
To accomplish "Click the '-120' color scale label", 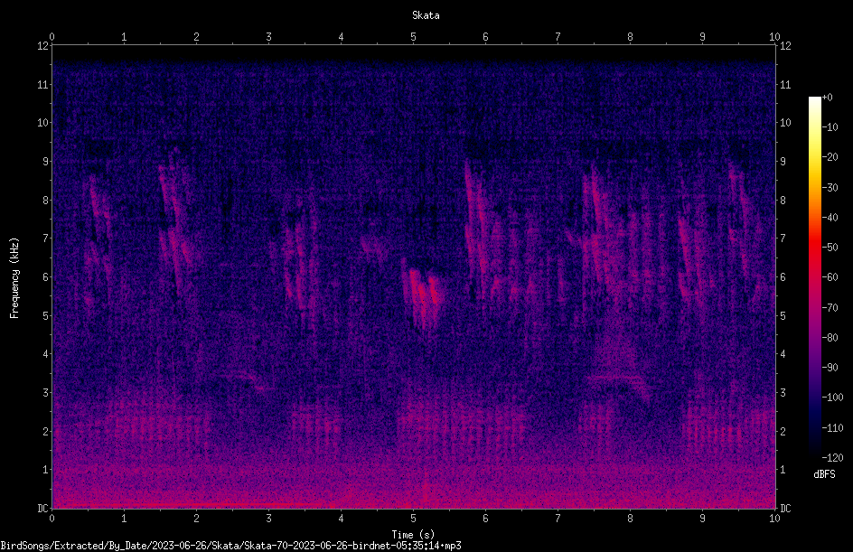I will pos(832,458).
